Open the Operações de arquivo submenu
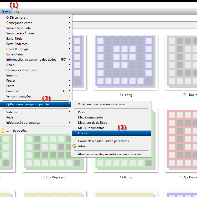Image resolution: width=197 pixels, height=197 pixels. (x=36, y=70)
